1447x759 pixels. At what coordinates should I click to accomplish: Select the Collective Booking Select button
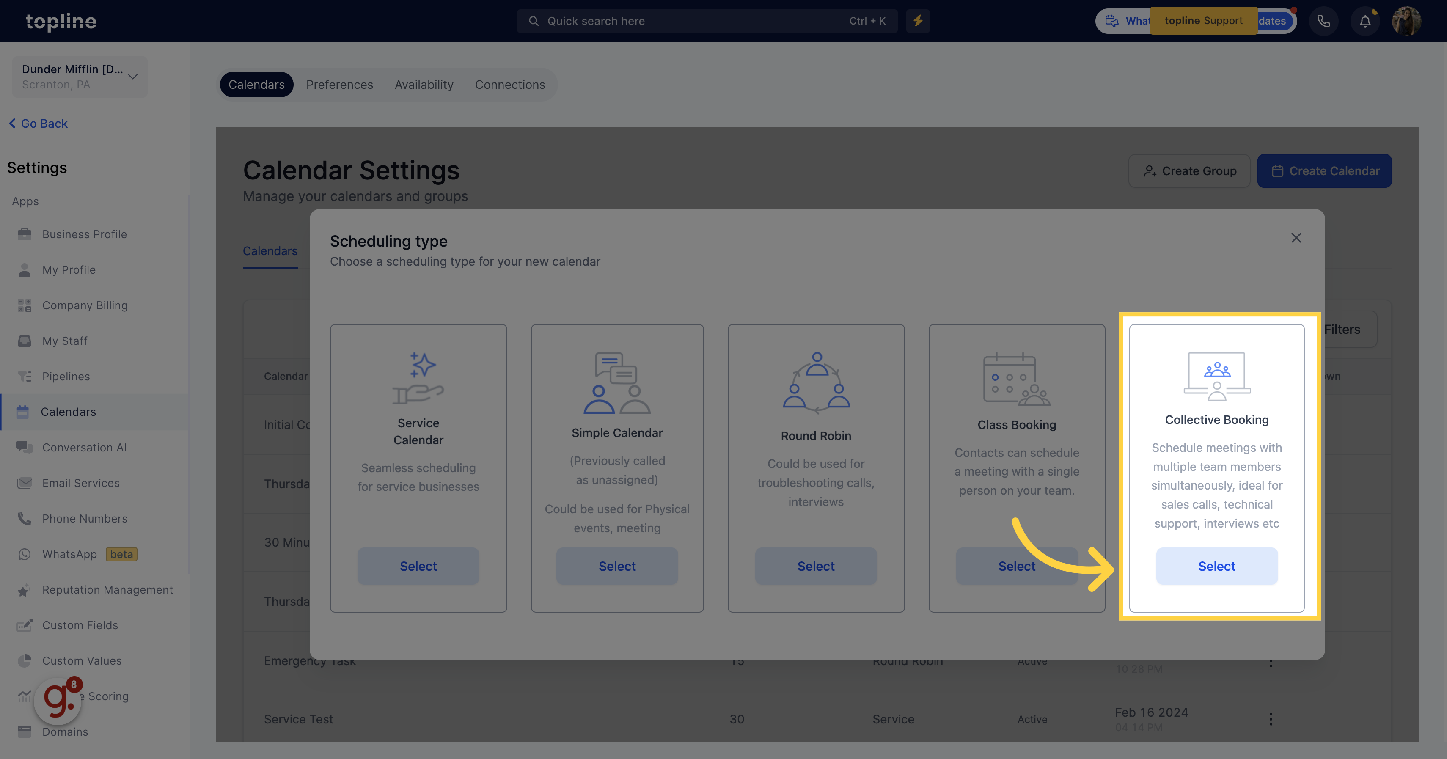(1216, 566)
